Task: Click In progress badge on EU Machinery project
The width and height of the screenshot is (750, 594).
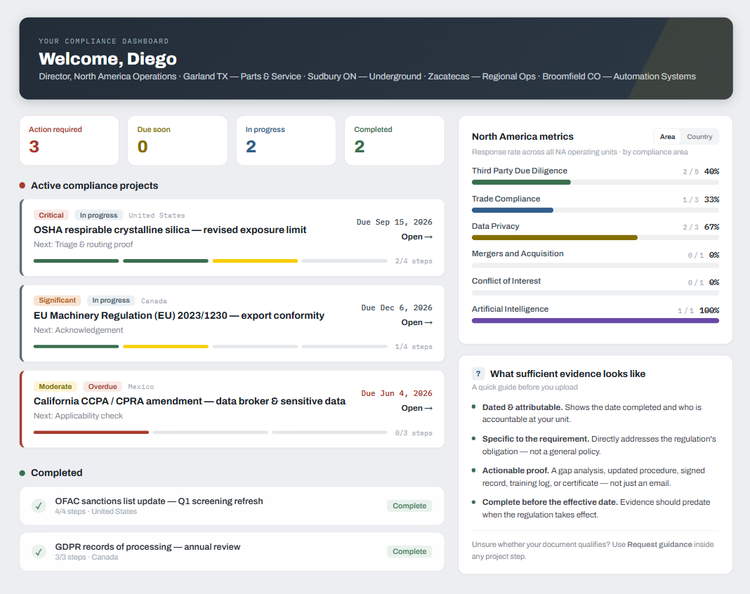Action: tap(111, 301)
